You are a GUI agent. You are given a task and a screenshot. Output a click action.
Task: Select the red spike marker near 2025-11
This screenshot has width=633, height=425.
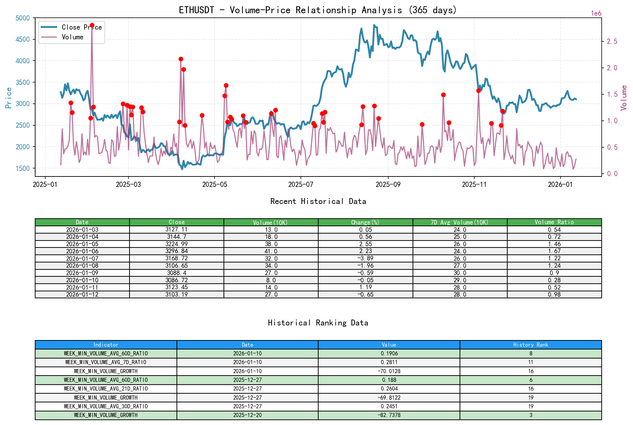[x=478, y=90]
